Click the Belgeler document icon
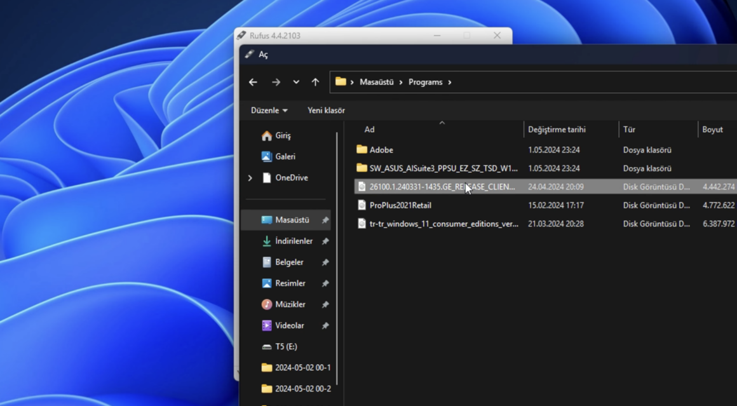The width and height of the screenshot is (737, 406). click(x=266, y=262)
